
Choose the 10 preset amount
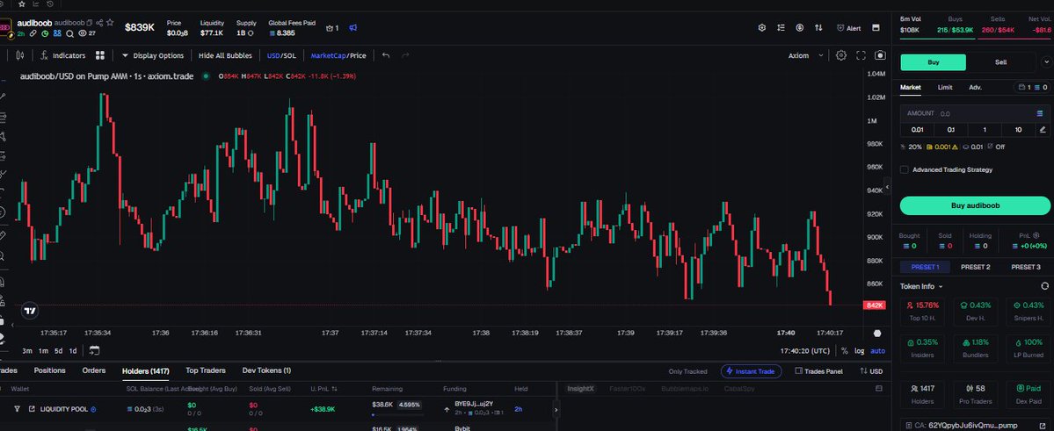pyautogui.click(x=1018, y=130)
